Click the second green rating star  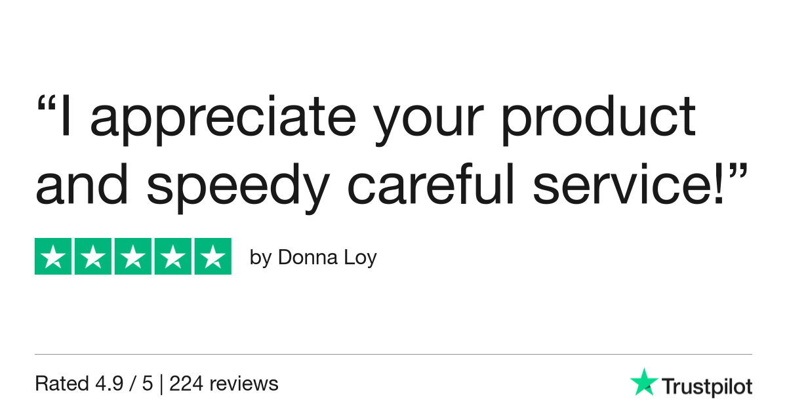point(93,256)
